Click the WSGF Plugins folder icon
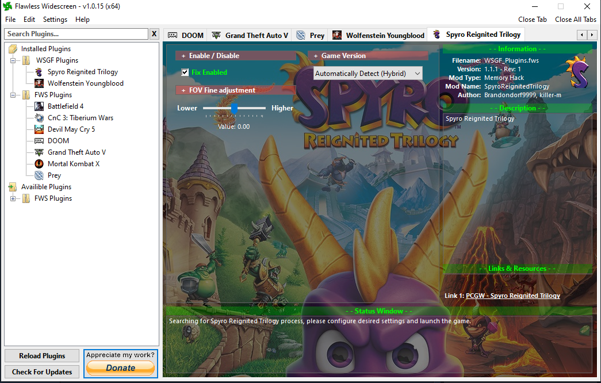The image size is (601, 383). pyautogui.click(x=26, y=60)
